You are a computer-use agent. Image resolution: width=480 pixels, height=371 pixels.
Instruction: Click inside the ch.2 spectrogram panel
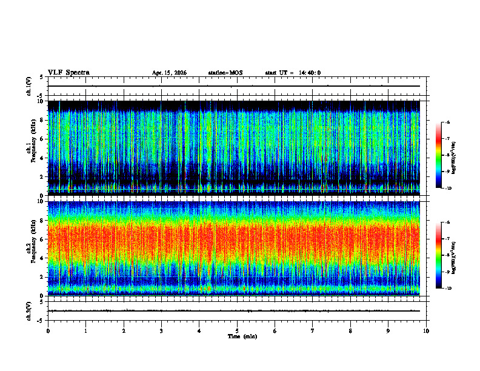pos(234,249)
